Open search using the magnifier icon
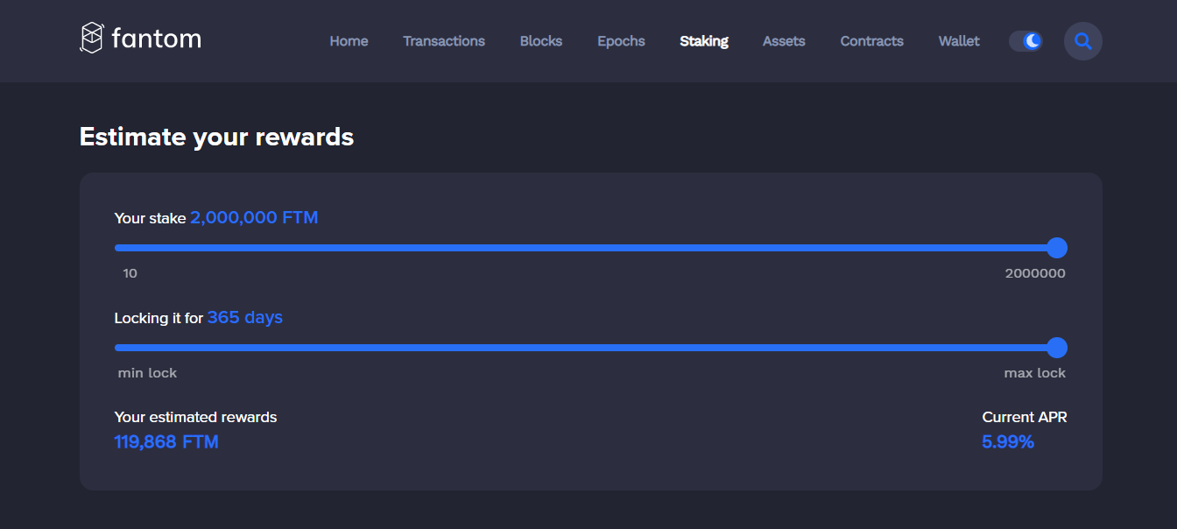The image size is (1177, 529). coord(1082,40)
